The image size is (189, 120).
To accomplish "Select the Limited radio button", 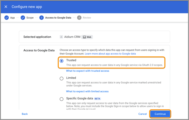I will (x=61, y=78).
